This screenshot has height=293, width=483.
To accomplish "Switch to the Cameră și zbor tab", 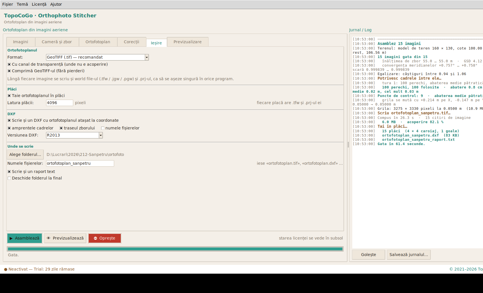I will (57, 42).
